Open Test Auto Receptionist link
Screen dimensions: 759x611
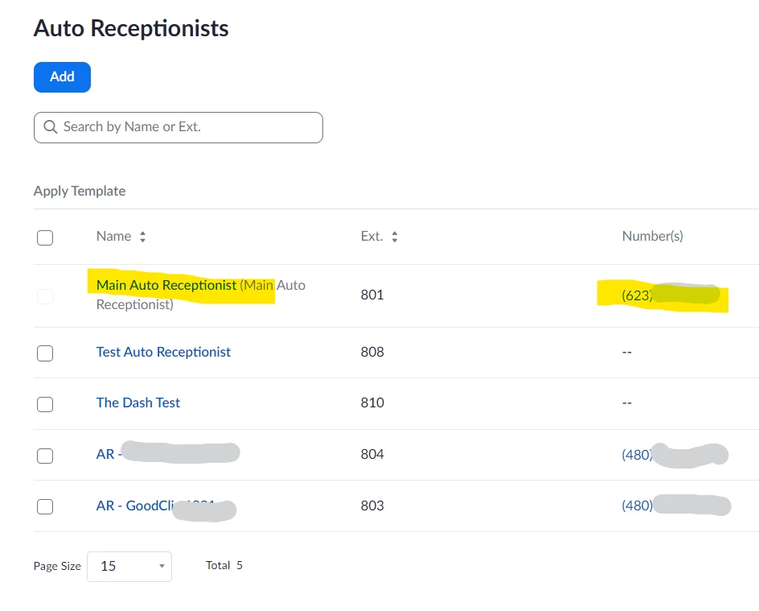pyautogui.click(x=163, y=352)
